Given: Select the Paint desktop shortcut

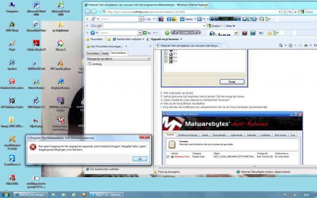Looking at the screenshot, I should coord(12,45).
